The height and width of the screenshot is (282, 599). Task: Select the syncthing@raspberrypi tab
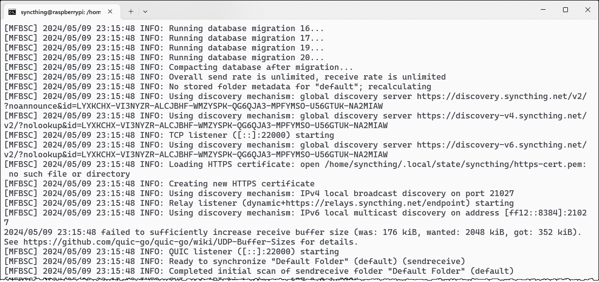coord(63,12)
